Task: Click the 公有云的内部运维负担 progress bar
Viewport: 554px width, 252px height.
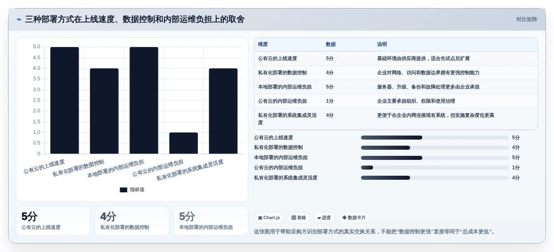Action: [x=435, y=168]
